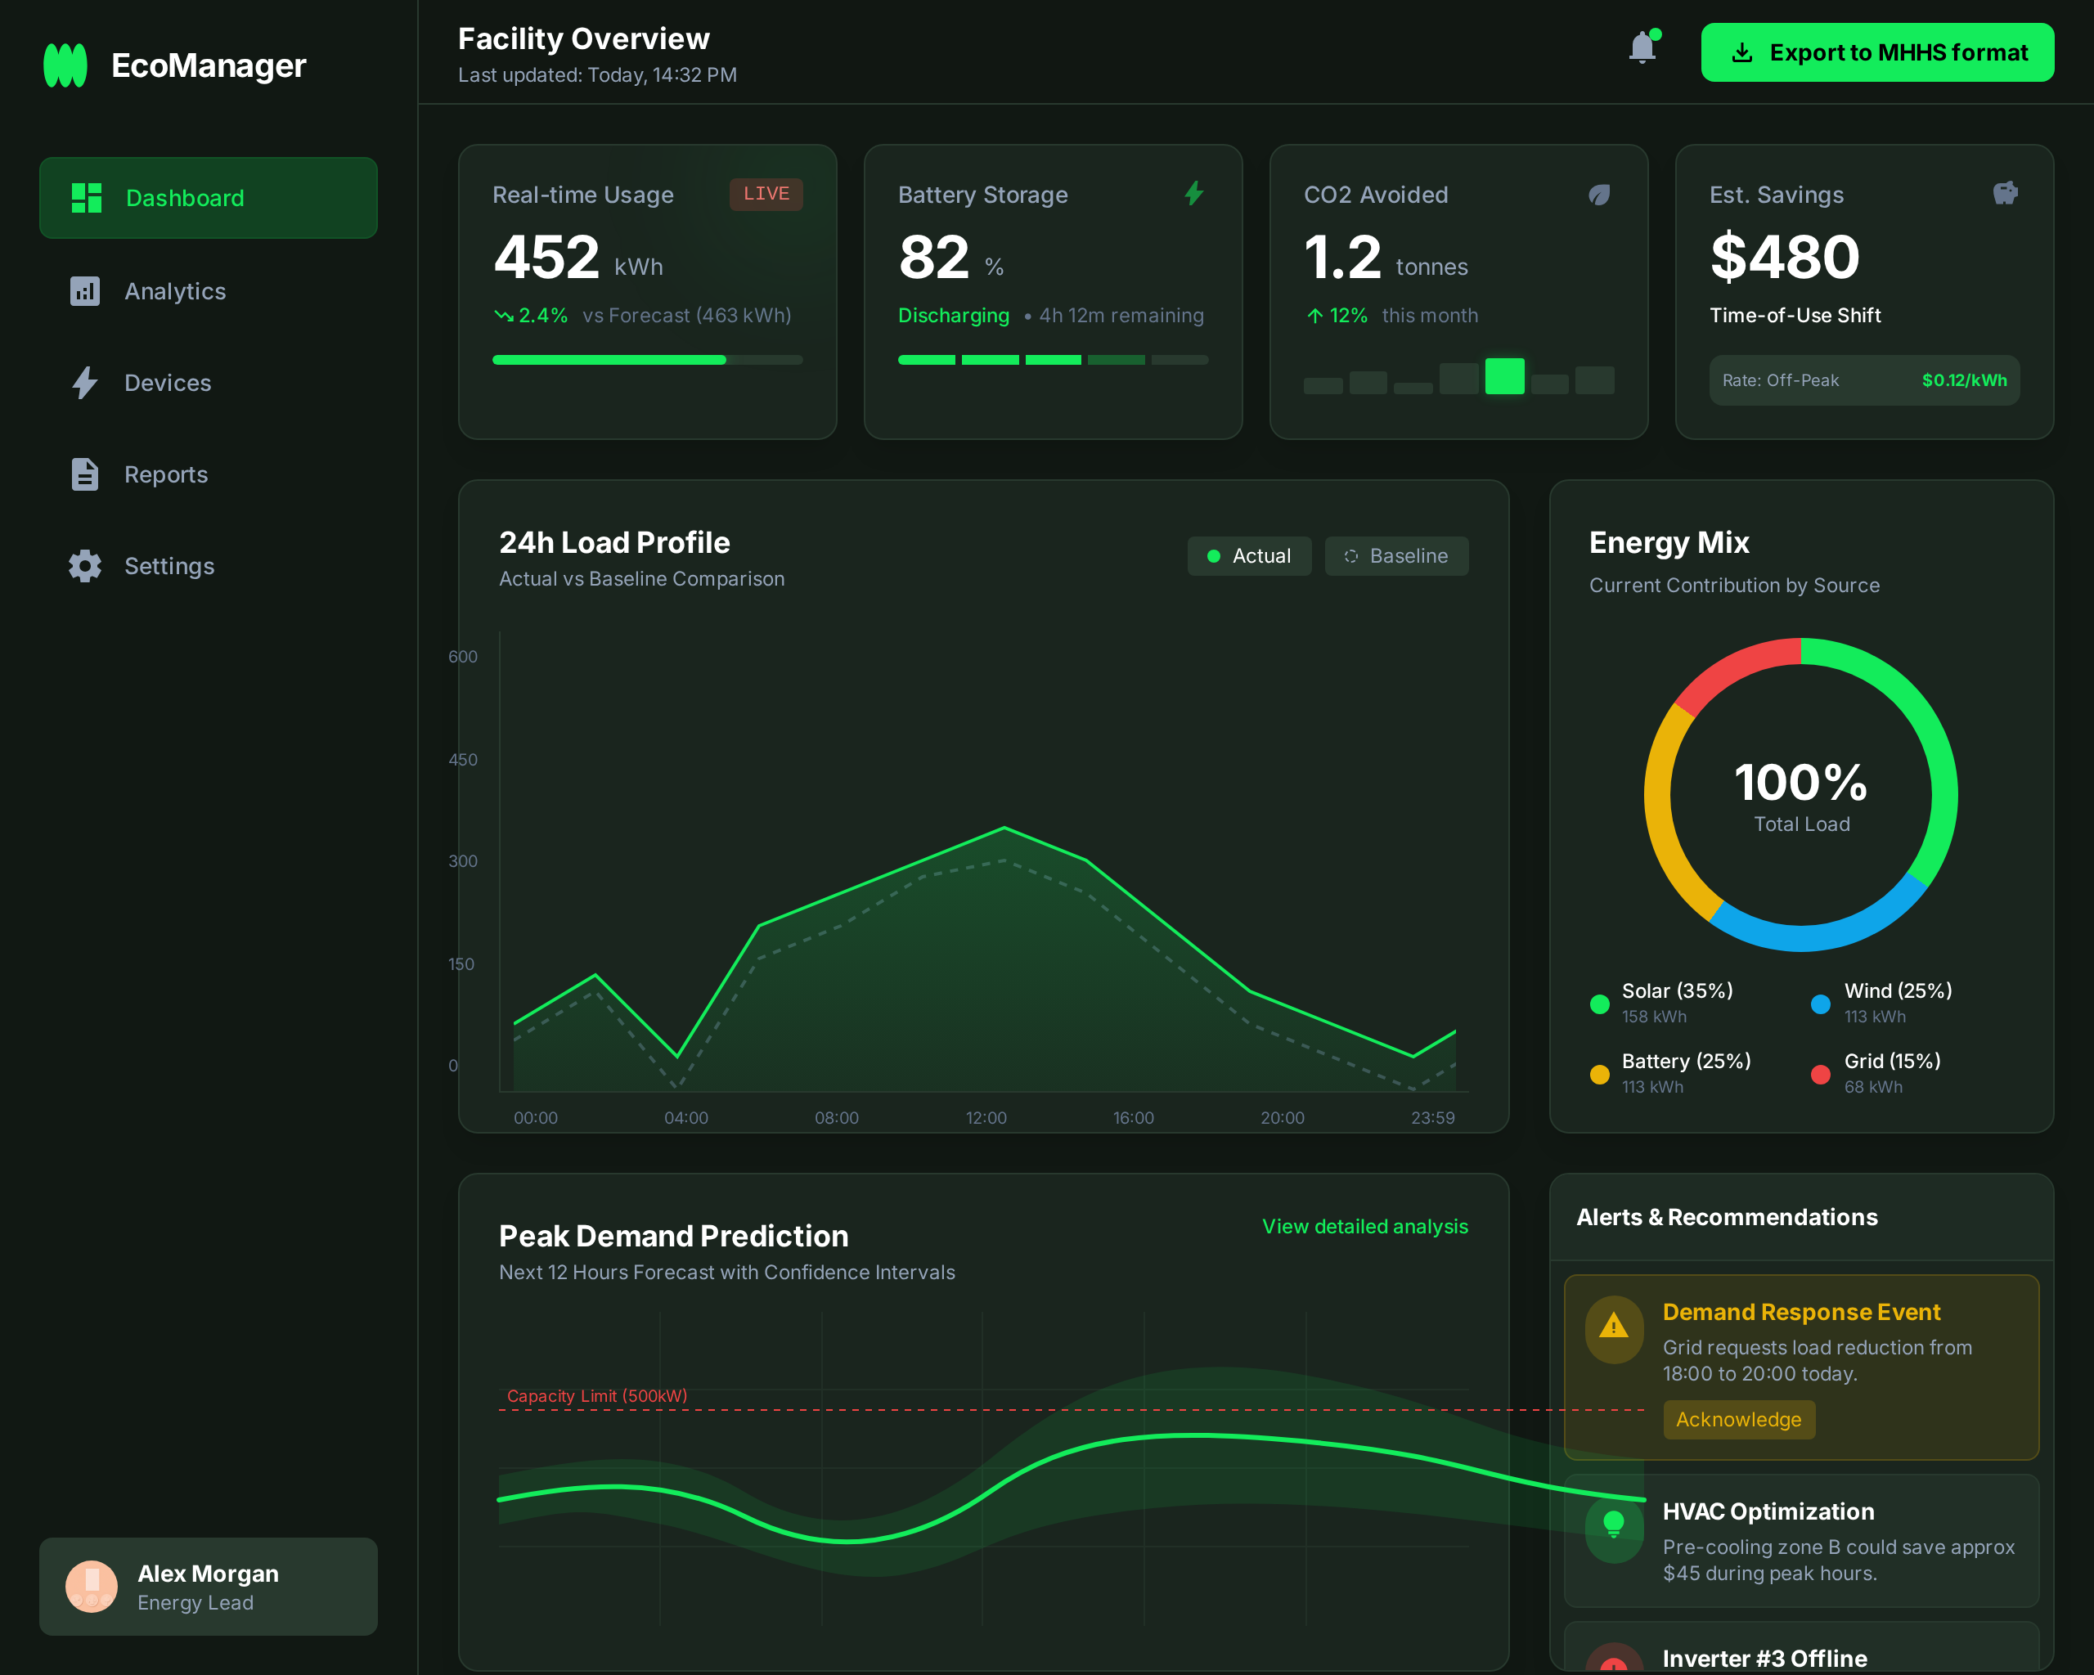Viewport: 2094px width, 1675px height.
Task: Toggle the Baseline series on Load Profile
Action: pyautogui.click(x=1395, y=555)
